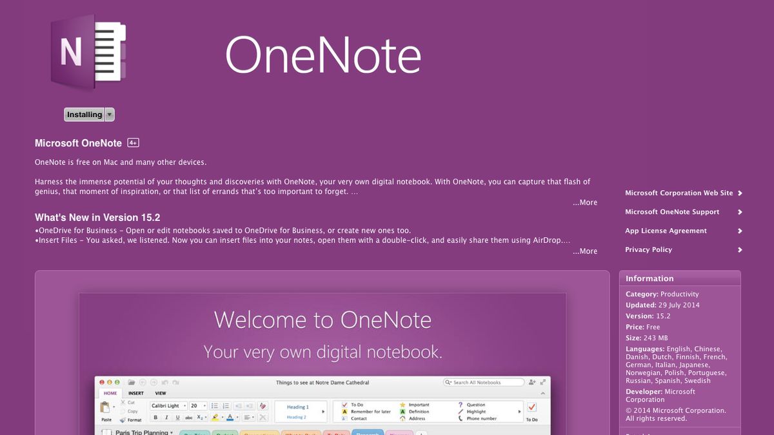Expand the description with its ...More link

coord(585,202)
